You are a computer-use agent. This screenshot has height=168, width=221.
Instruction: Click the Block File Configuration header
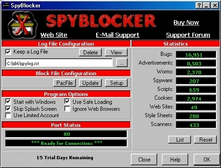coord(66,73)
